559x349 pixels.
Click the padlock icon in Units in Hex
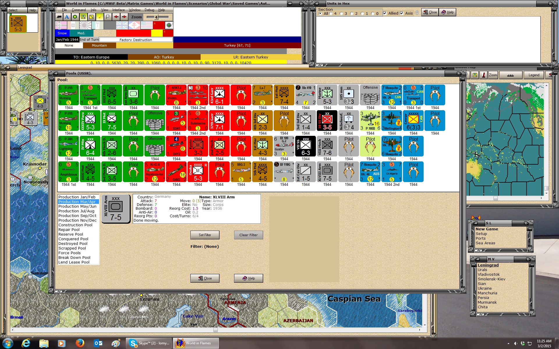tap(417, 13)
